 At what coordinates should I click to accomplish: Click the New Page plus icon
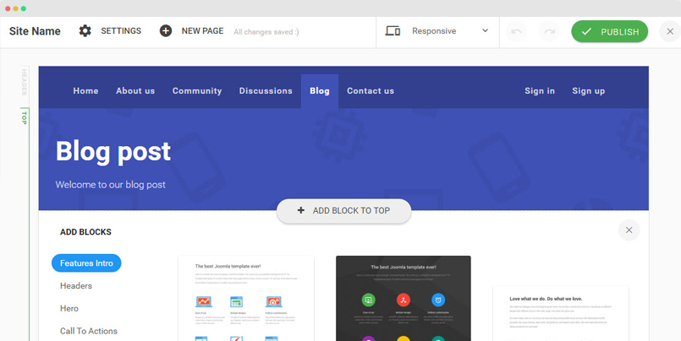click(166, 31)
